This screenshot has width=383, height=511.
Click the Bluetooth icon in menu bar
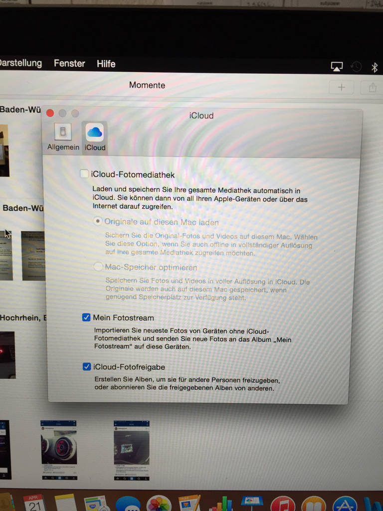tap(374, 67)
